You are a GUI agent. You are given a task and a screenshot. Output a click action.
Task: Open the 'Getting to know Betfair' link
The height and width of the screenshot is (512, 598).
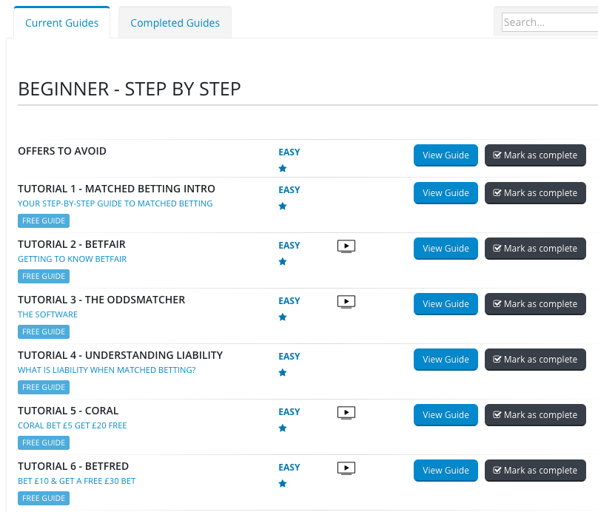pos(73,259)
